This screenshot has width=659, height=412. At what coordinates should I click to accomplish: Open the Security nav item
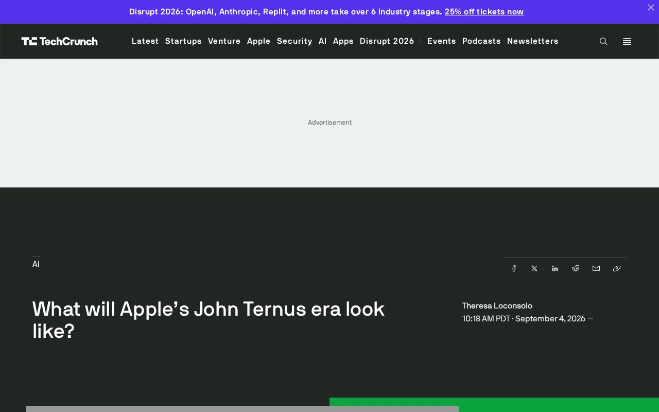pos(294,41)
